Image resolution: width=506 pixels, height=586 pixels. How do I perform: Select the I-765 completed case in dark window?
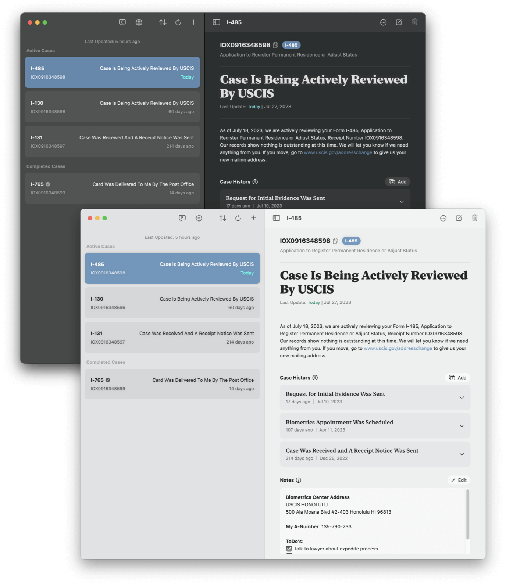[112, 188]
